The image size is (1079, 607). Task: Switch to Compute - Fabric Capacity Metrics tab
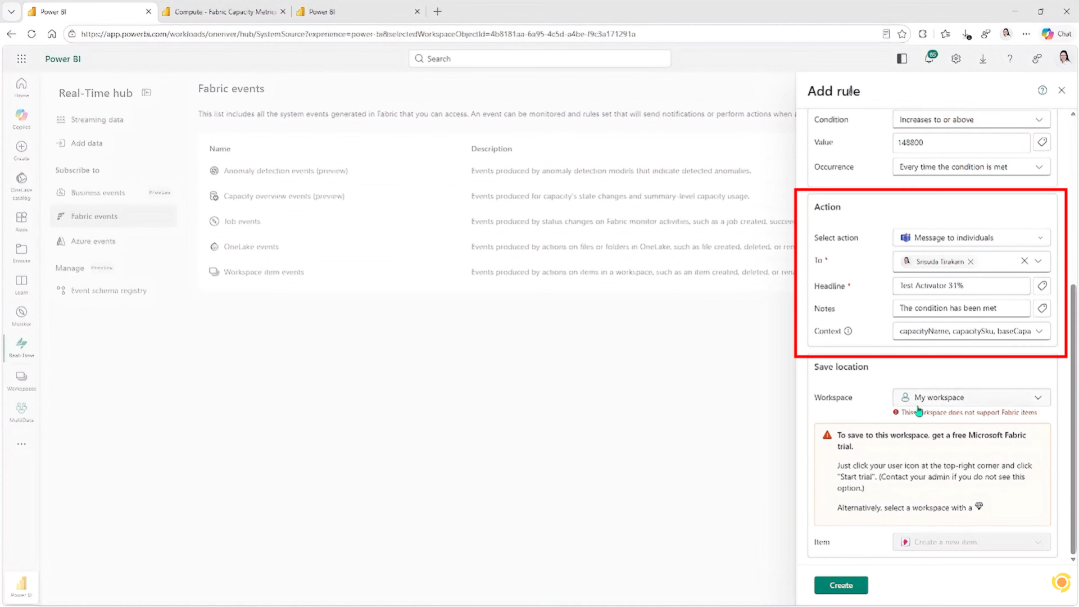click(x=224, y=11)
